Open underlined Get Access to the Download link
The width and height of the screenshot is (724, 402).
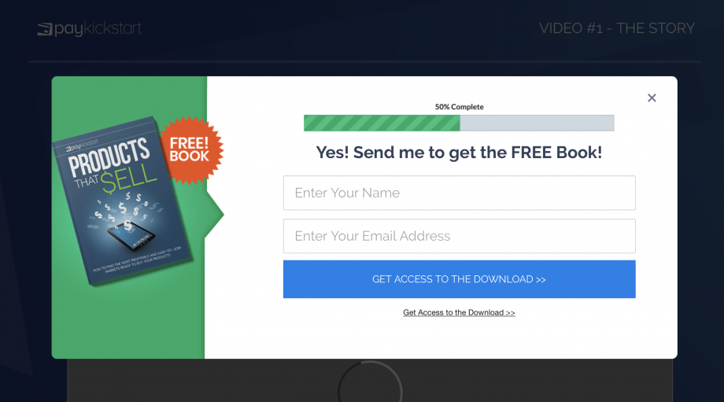[x=459, y=312]
